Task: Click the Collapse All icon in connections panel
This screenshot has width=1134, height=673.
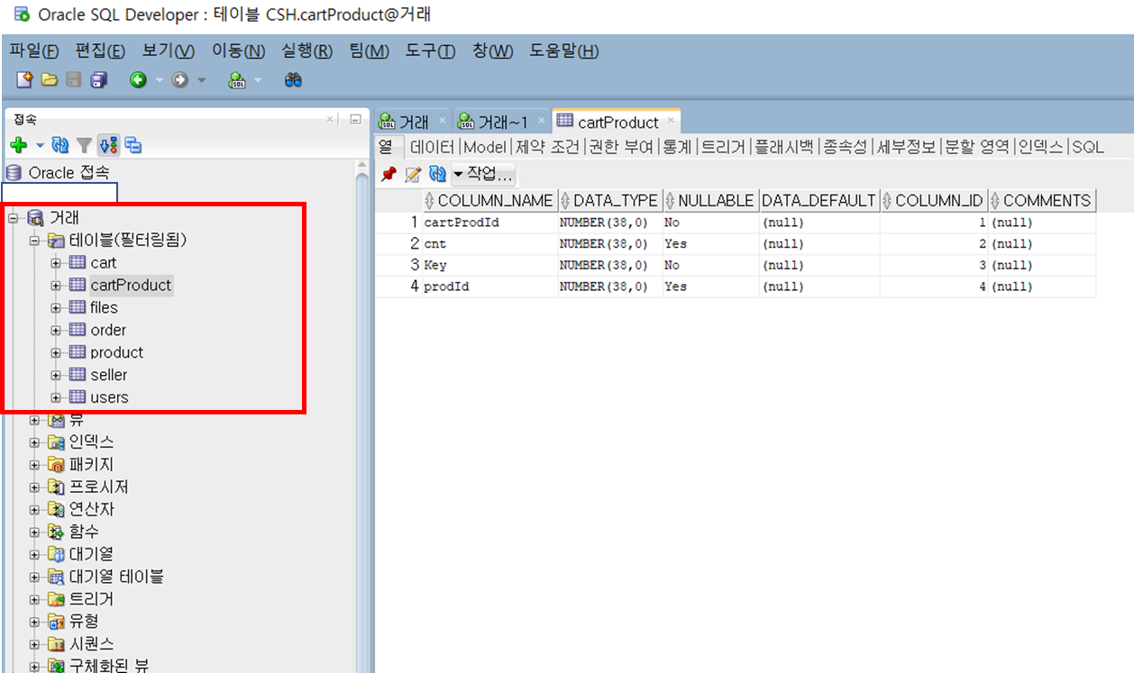Action: click(x=133, y=145)
